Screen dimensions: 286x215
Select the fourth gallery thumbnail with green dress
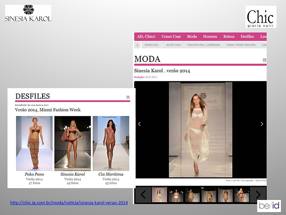tap(209, 195)
